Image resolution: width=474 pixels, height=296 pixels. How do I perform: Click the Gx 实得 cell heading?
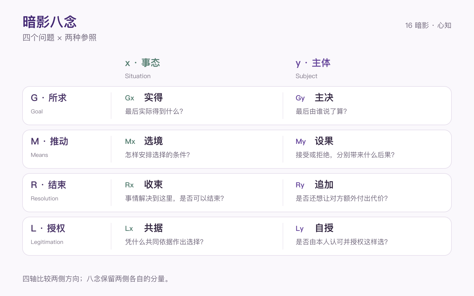point(144,98)
